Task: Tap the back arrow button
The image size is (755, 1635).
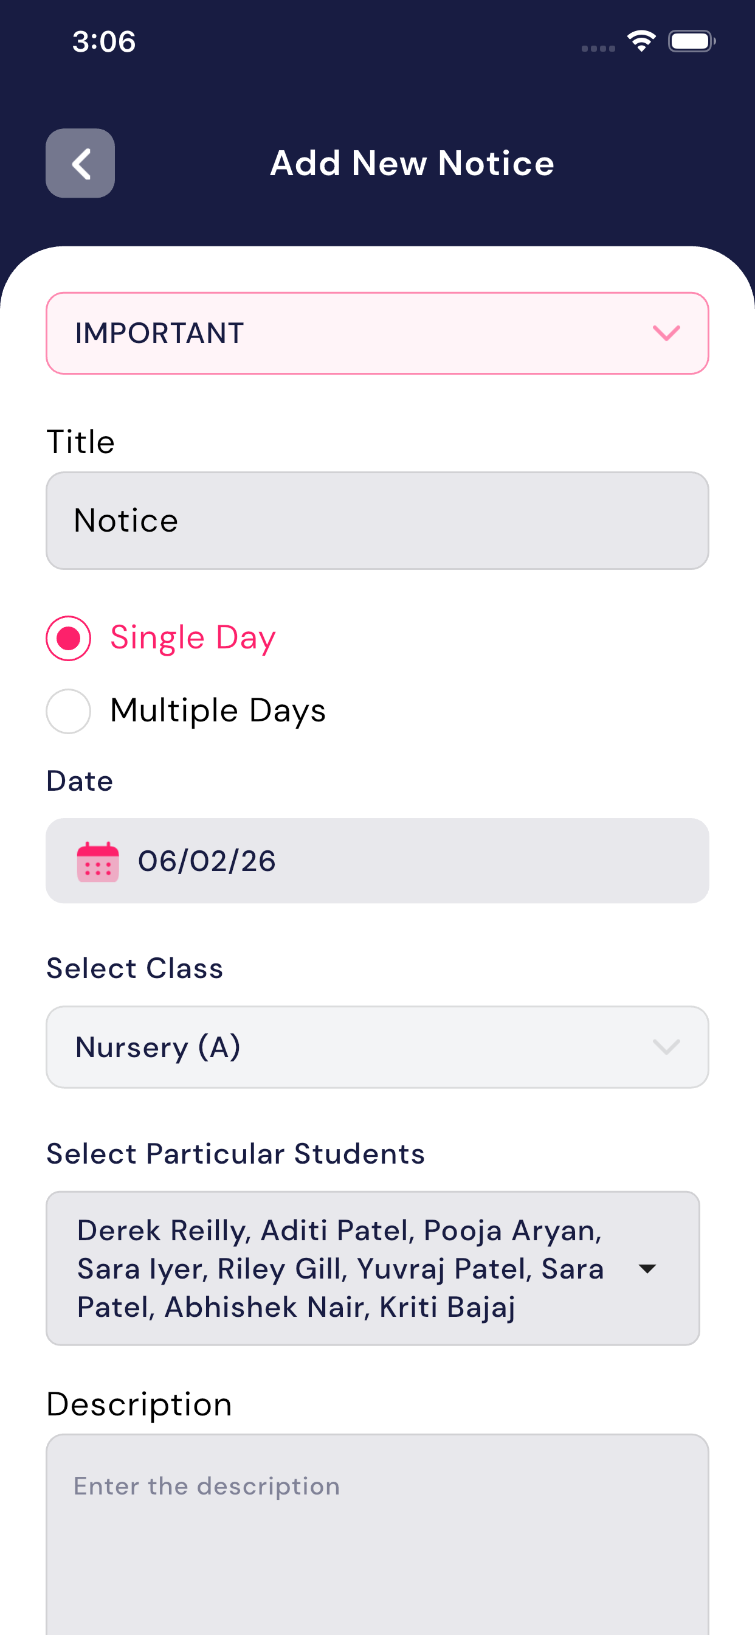Action: pos(80,163)
